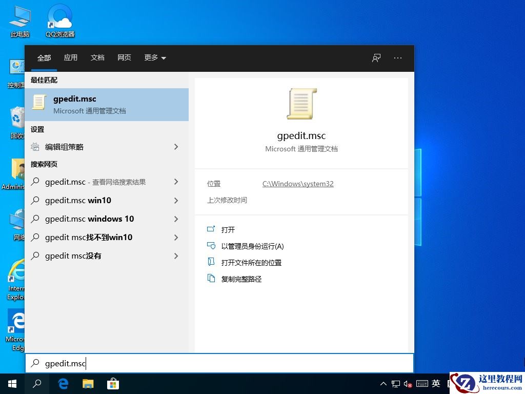Click 复制完整路径 to copy the full path
Screen dimensions: 525x394
point(241,279)
